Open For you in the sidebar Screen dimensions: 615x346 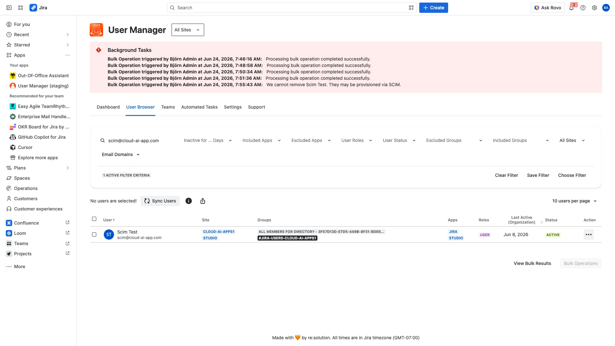tap(38, 24)
